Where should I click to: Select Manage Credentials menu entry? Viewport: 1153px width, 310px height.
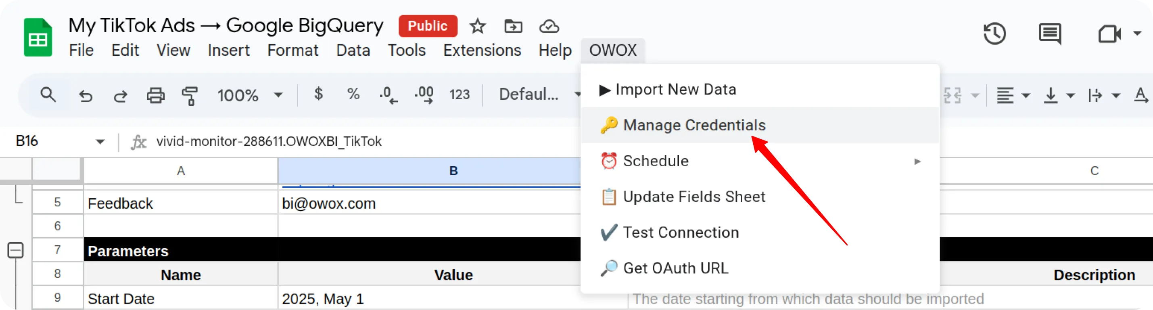click(x=694, y=125)
